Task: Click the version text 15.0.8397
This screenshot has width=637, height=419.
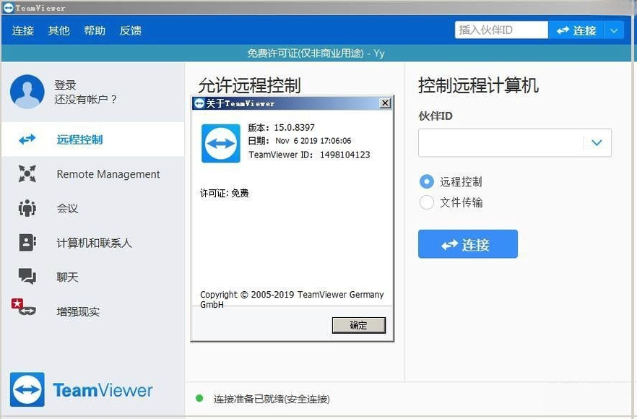Action: click(294, 128)
